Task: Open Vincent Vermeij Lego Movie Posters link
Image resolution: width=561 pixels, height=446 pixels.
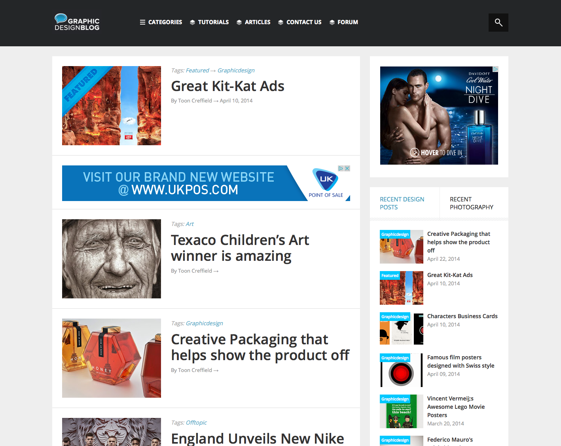Action: tap(456, 407)
